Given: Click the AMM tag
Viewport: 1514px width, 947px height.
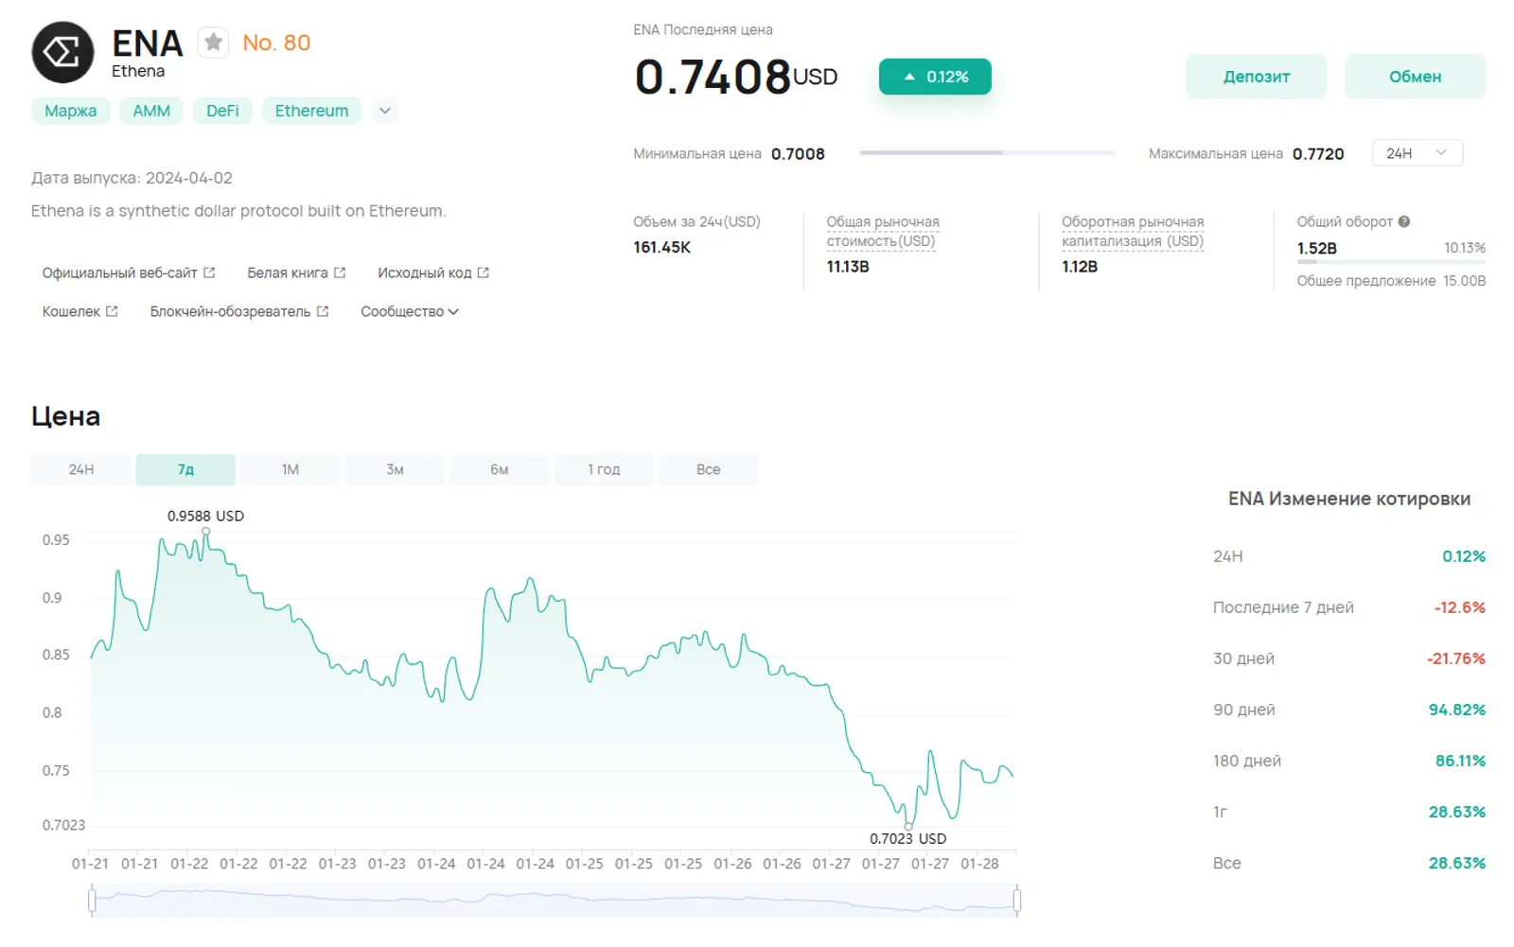Looking at the screenshot, I should point(151,111).
